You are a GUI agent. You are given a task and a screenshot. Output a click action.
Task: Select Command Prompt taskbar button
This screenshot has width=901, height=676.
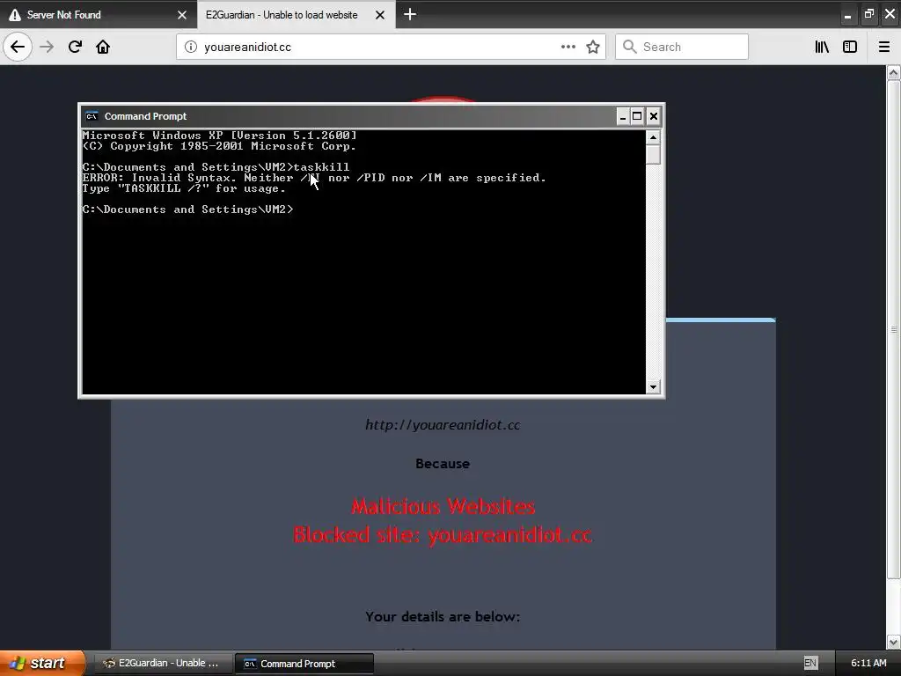tap(304, 664)
